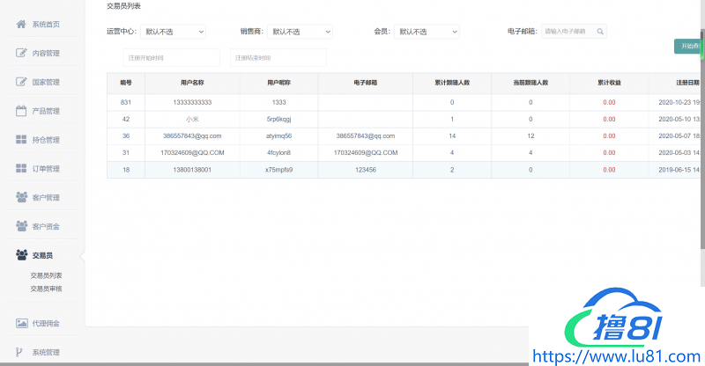Click the users icon beside 客户管理
Screen dimensions: 705x366
pyautogui.click(x=21, y=197)
